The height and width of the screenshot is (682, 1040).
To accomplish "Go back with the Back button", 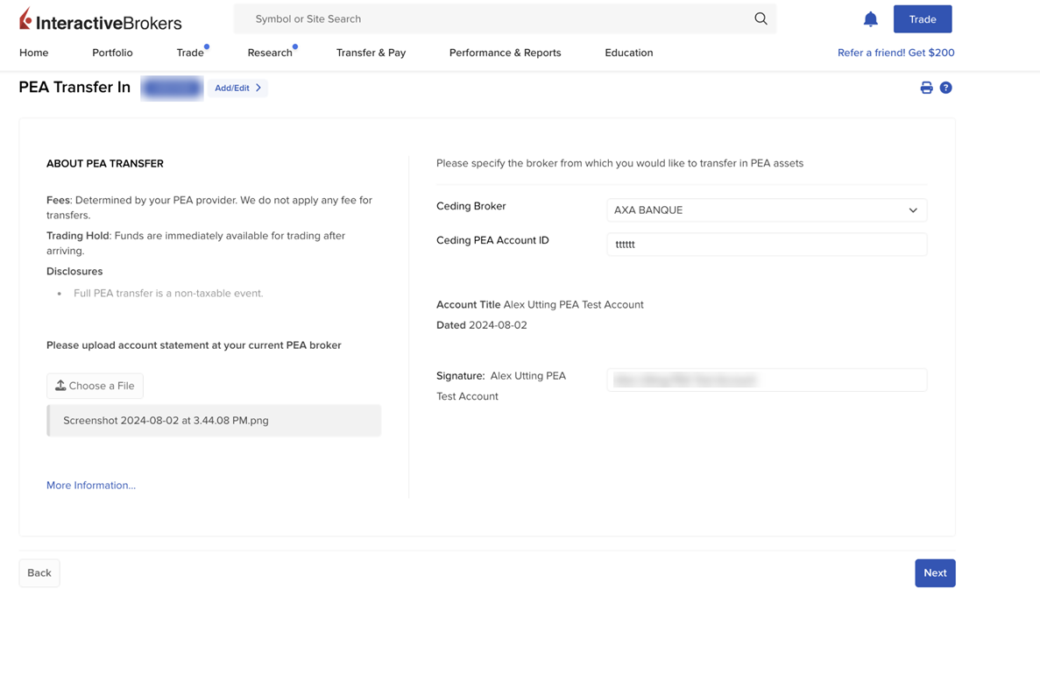I will [39, 573].
